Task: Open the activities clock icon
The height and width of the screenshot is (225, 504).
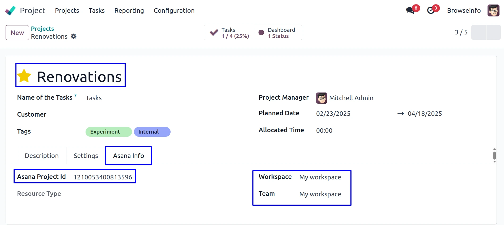Action: click(431, 11)
